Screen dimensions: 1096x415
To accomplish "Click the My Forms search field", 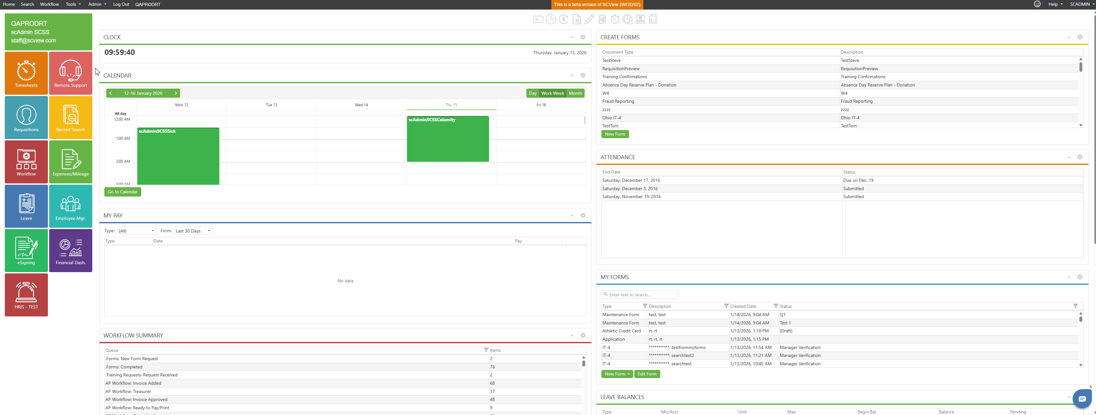I will 640,295.
